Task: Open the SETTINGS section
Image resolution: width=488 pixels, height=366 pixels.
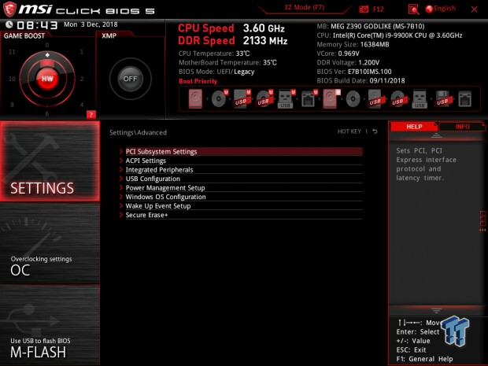Action: [x=50, y=161]
